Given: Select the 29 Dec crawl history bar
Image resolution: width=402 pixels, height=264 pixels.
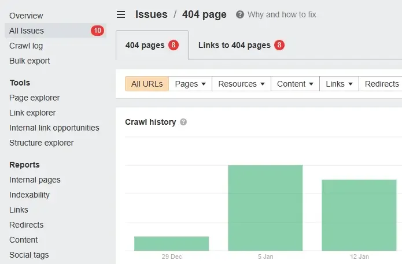Looking at the screenshot, I should click(171, 243).
